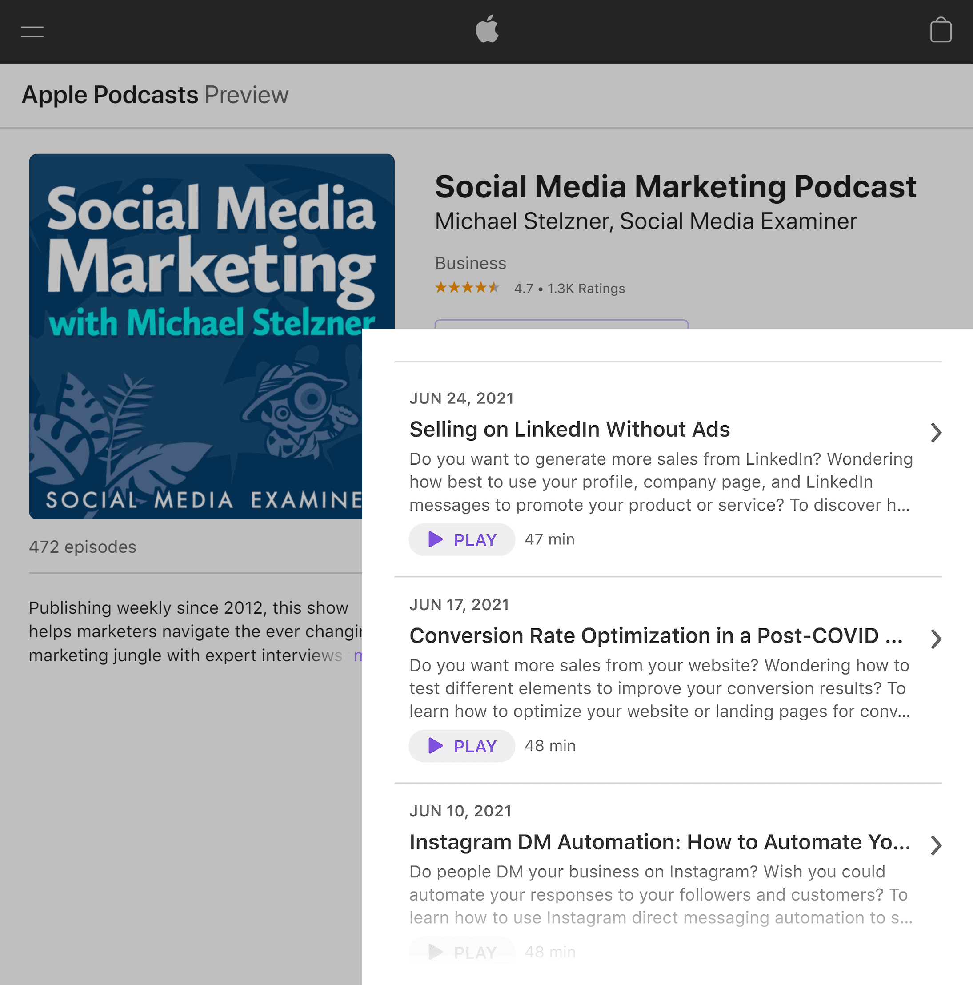Expand Conversion Rate Optimization episode chevron
This screenshot has width=973, height=985.
click(935, 639)
